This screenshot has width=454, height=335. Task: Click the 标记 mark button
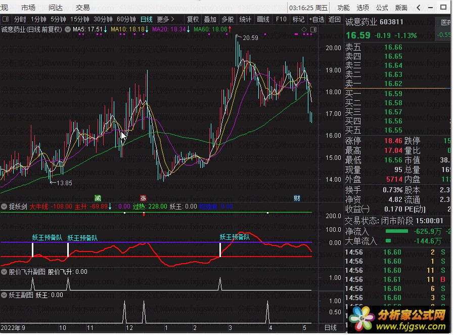298,19
